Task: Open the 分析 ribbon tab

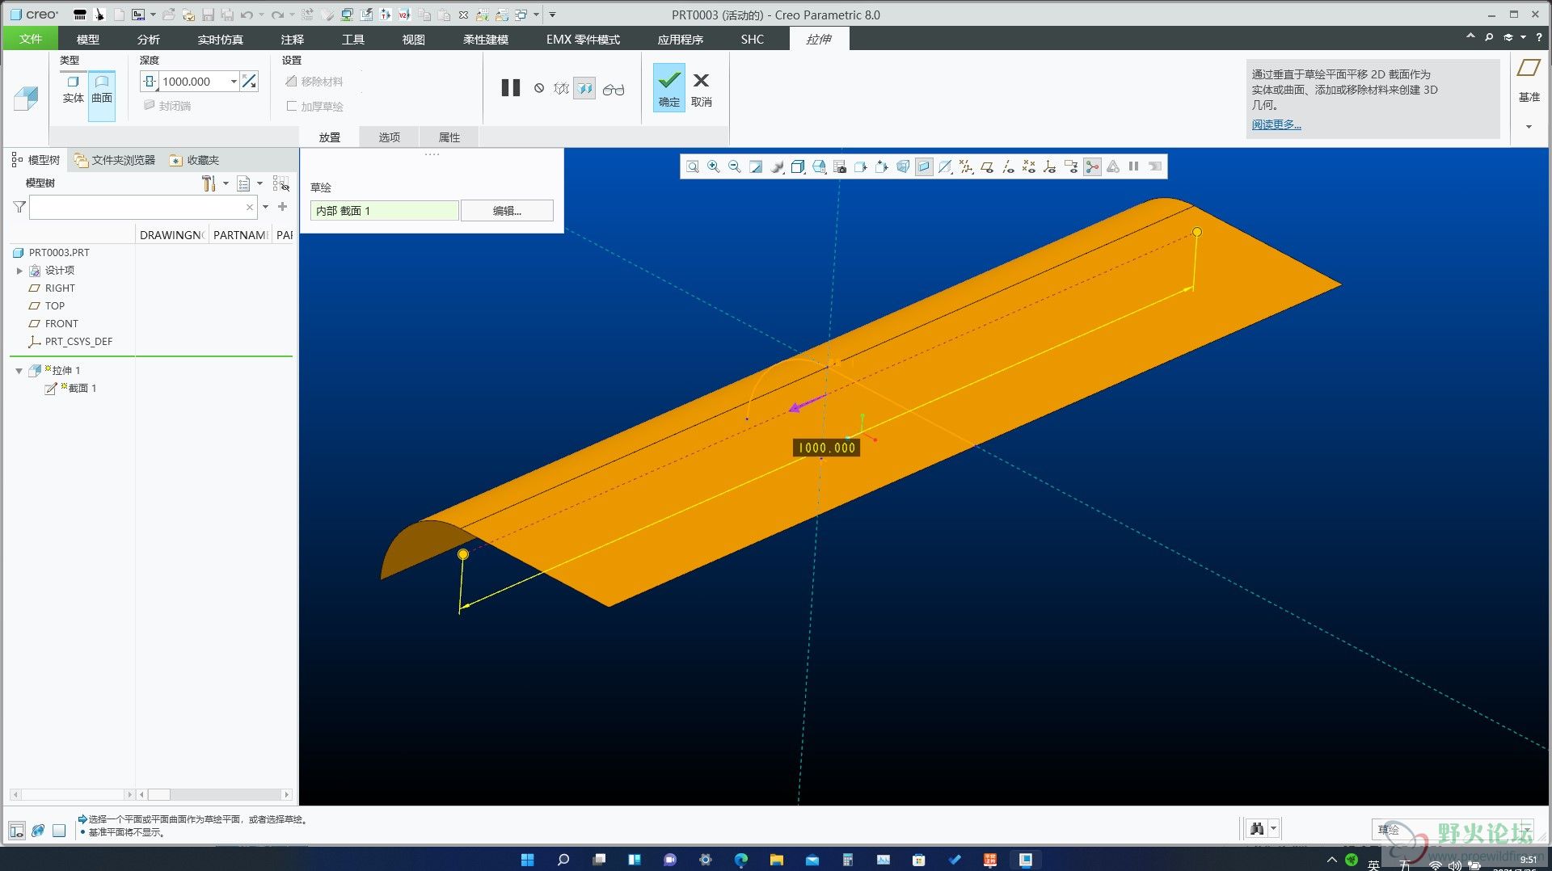Action: (x=149, y=39)
